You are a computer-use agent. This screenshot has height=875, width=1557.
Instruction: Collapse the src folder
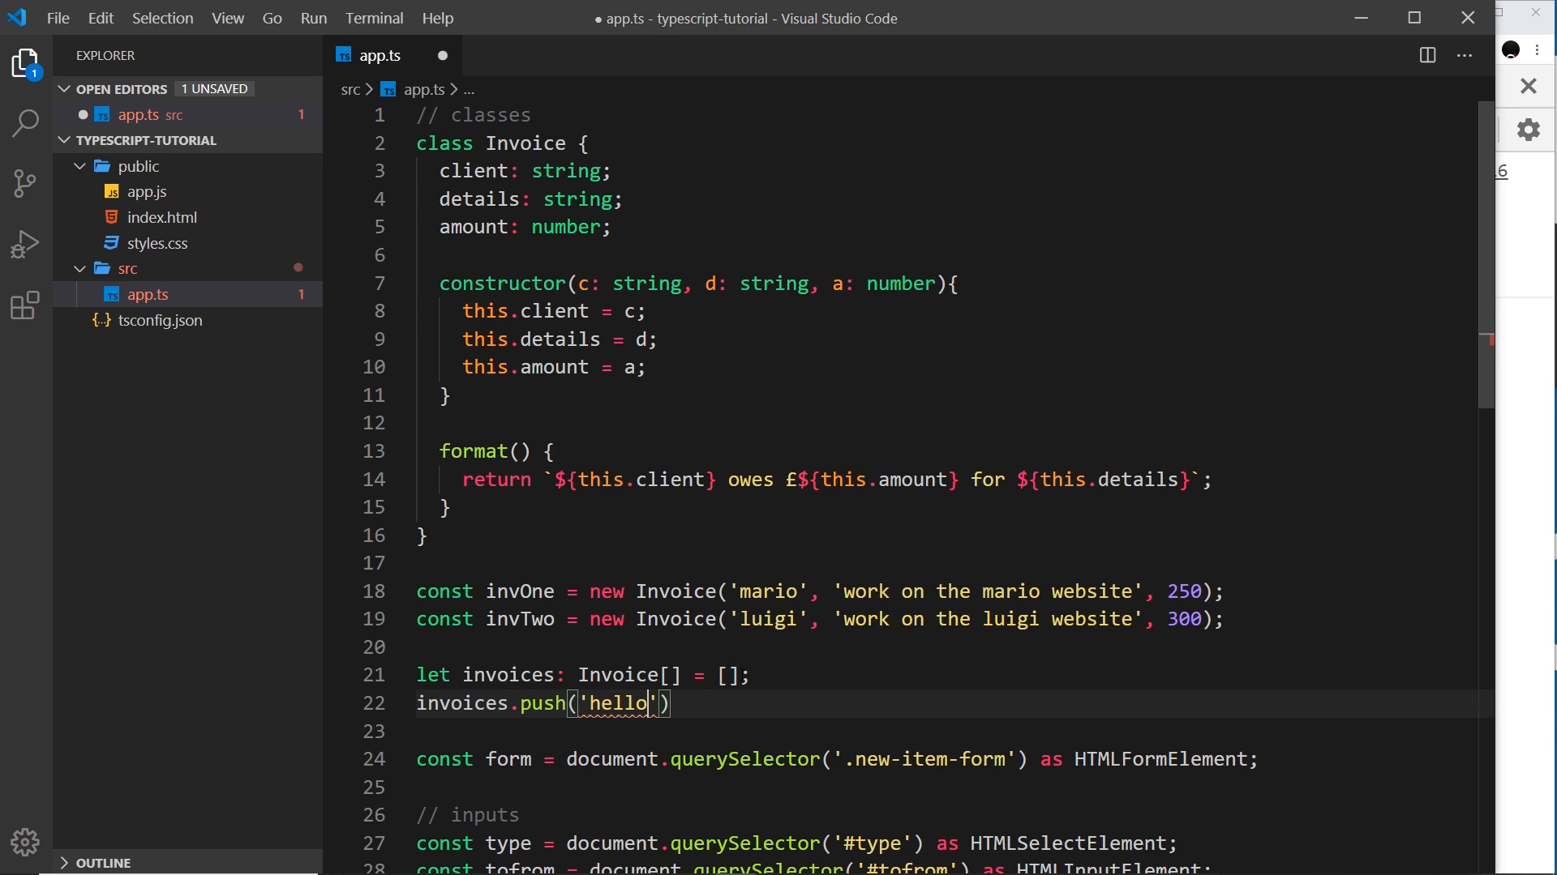(79, 268)
